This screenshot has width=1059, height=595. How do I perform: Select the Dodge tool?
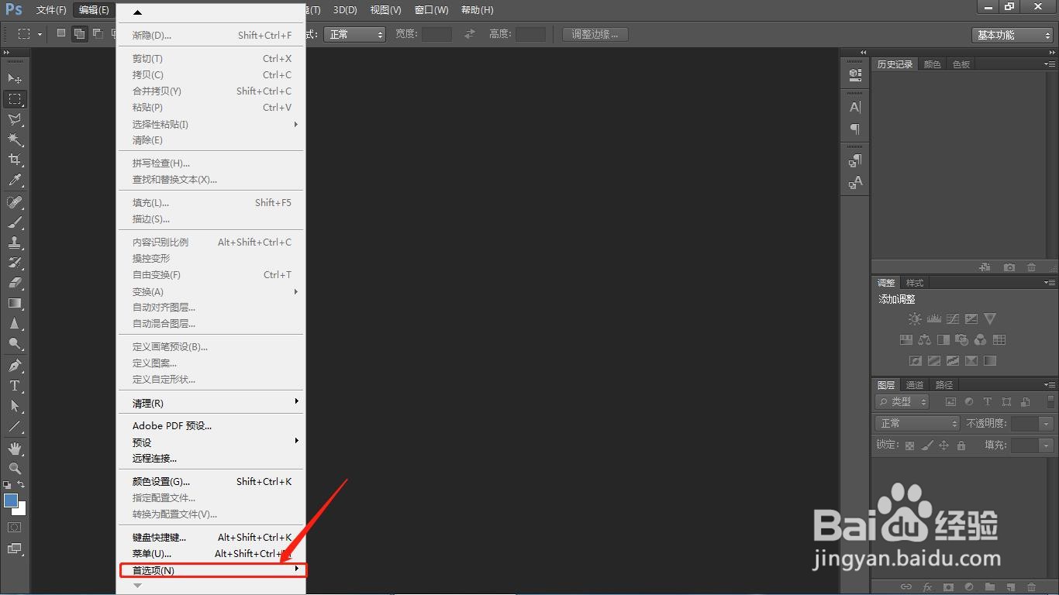15,344
